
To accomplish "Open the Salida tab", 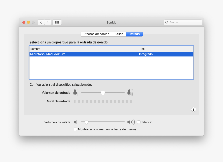I will click(x=119, y=34).
